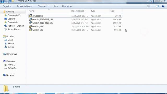The width and height of the screenshot is (167, 94).
Task: Click the vcredist_2015-2019_x64 installer icon
Action: pyautogui.click(x=31, y=19)
